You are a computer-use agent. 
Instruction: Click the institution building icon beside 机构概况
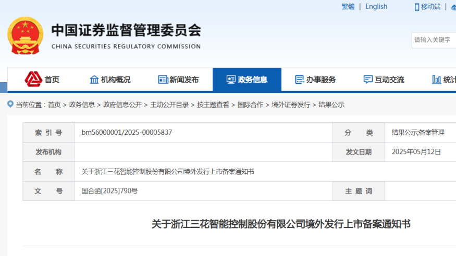(x=94, y=80)
